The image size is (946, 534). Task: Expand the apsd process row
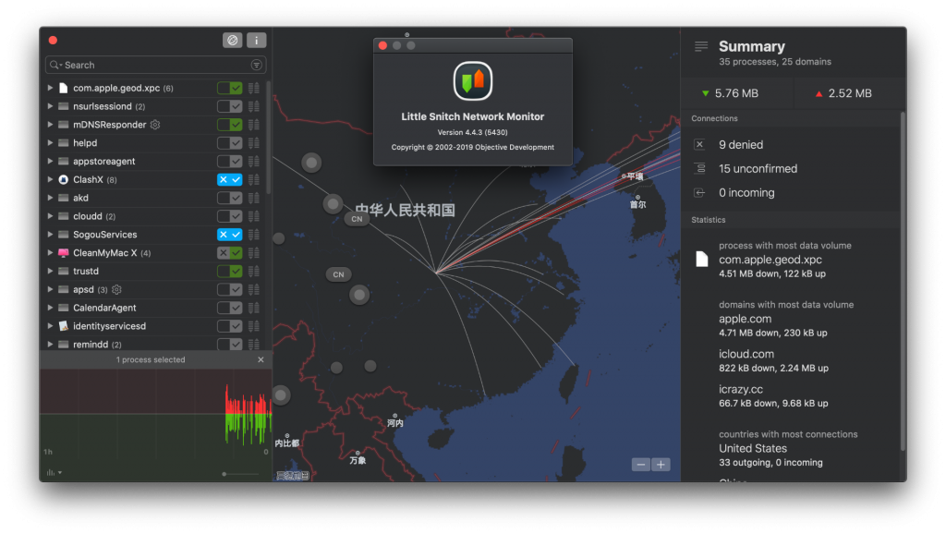50,289
